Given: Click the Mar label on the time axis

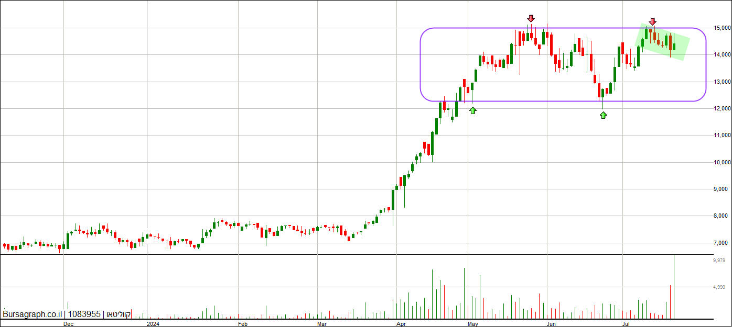Looking at the screenshot, I should pos(322,324).
